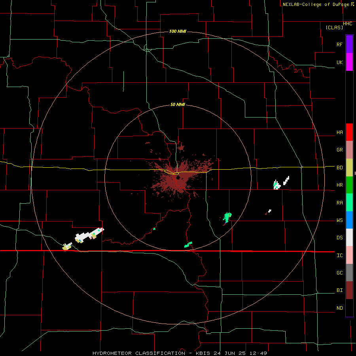356x356 pixels.
Task: Select the gray GC ground clutter swatch
Action: tap(349, 273)
